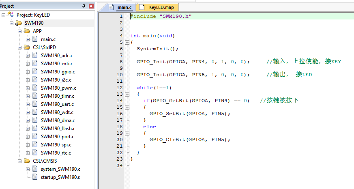Select system_SWM190.c in project tree
Screen dimensions: 354x189
tap(60, 169)
